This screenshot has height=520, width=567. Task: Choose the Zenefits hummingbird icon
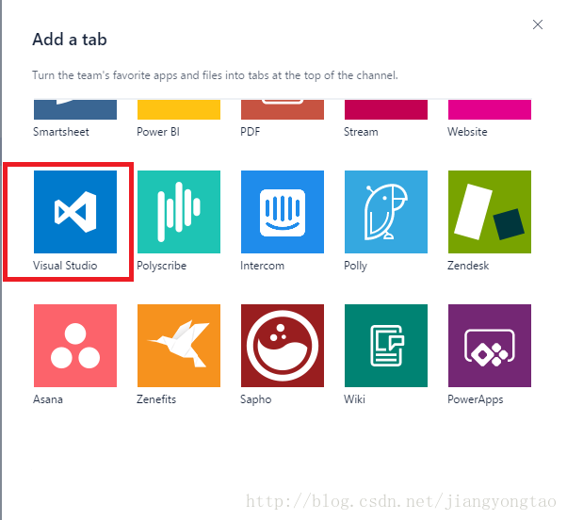pos(179,346)
